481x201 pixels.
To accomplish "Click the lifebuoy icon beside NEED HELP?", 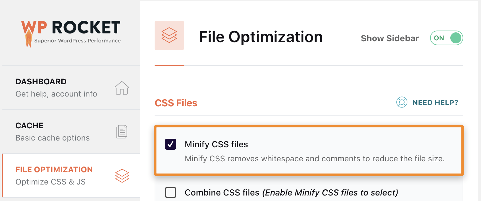I will [402, 102].
